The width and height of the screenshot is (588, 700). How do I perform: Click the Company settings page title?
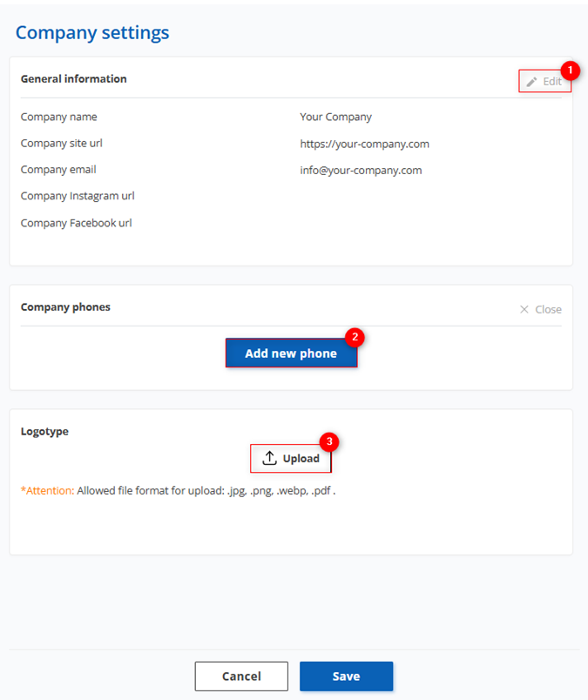[x=92, y=33]
